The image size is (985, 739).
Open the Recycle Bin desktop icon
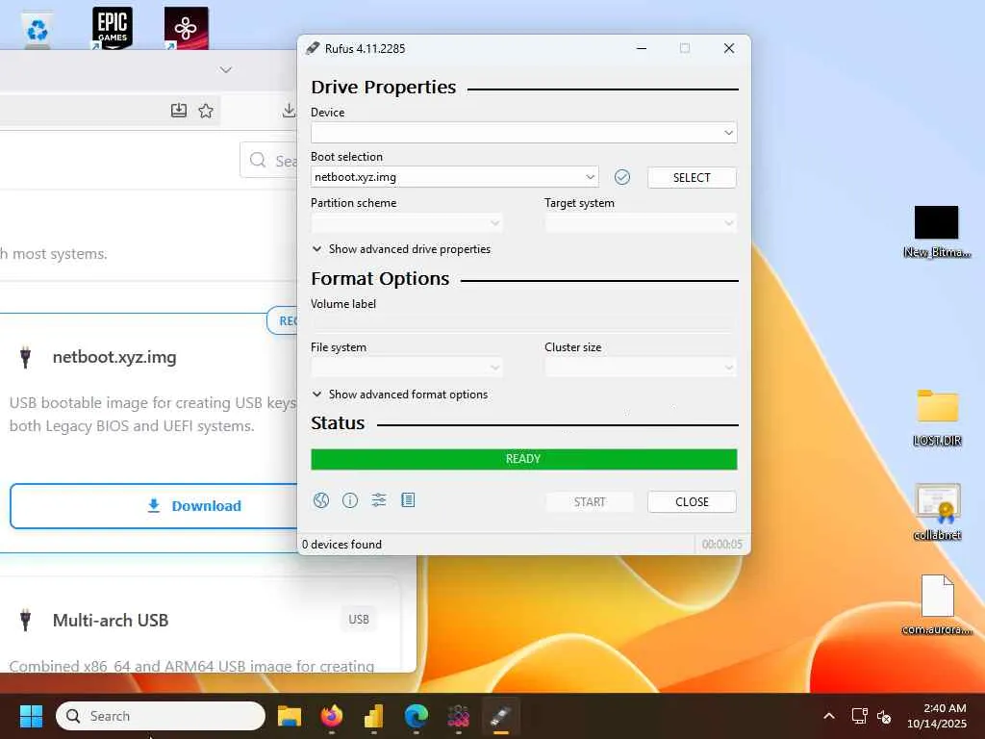coord(37,30)
